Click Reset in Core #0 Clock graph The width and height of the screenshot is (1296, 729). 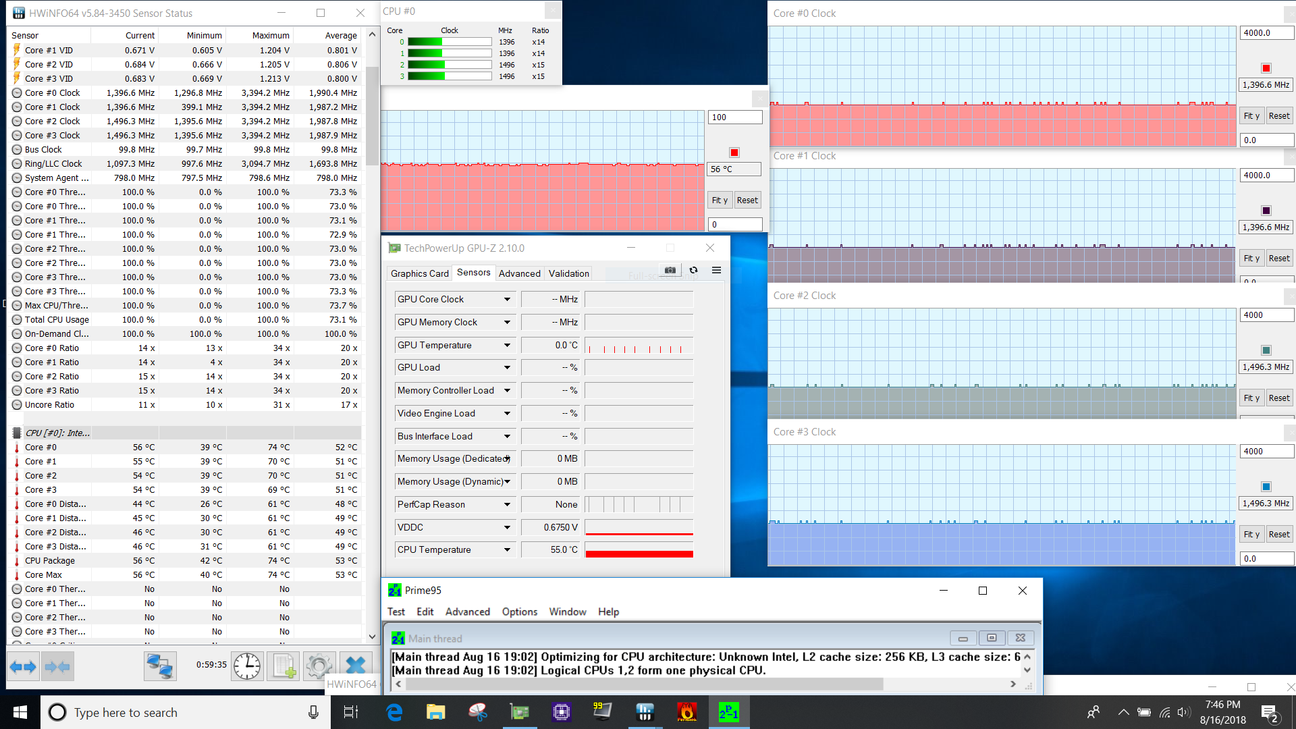coord(1279,116)
